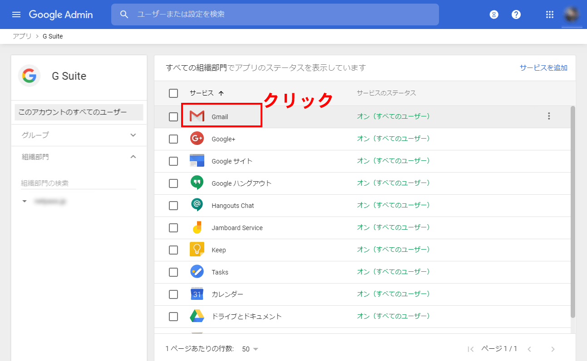Image resolution: width=587 pixels, height=361 pixels.
Task: Open the Google サイト service
Action: 232,161
